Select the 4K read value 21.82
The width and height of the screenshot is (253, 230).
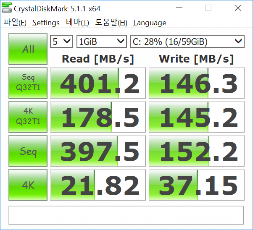pyautogui.click(x=98, y=185)
